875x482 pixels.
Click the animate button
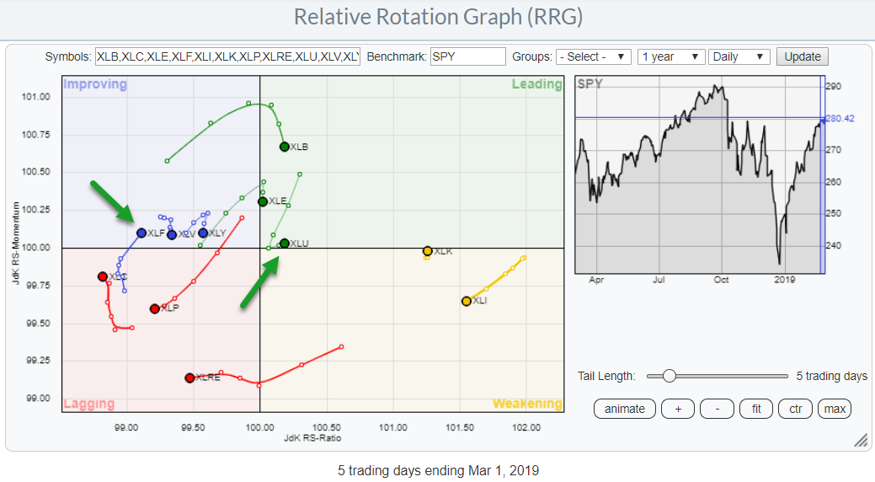[x=624, y=409]
